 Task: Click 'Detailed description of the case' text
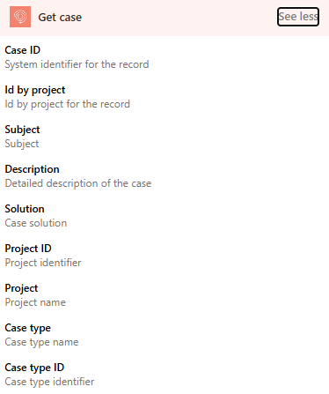[x=78, y=183]
